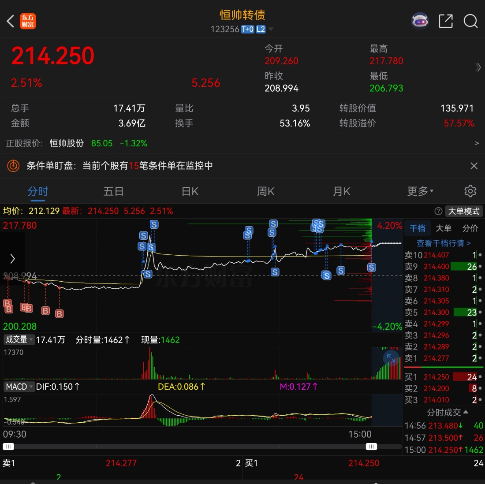Tap the bottom bar 卖1 214.277 quote

tap(121, 463)
